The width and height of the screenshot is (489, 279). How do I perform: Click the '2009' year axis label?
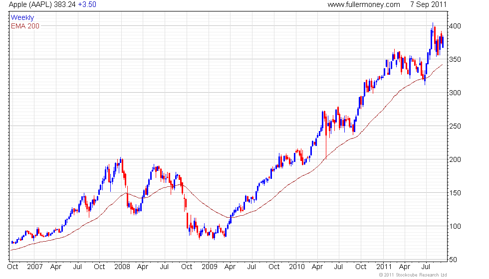click(209, 267)
